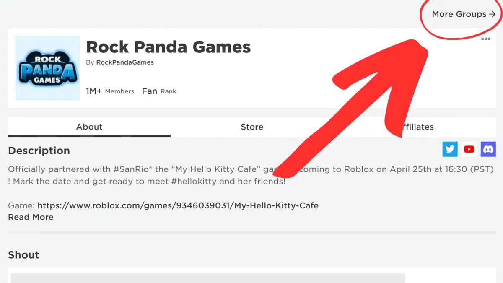Screen dimensions: 503x283
Task: Open the My Hello Kitty Cafe game link
Action: point(178,205)
